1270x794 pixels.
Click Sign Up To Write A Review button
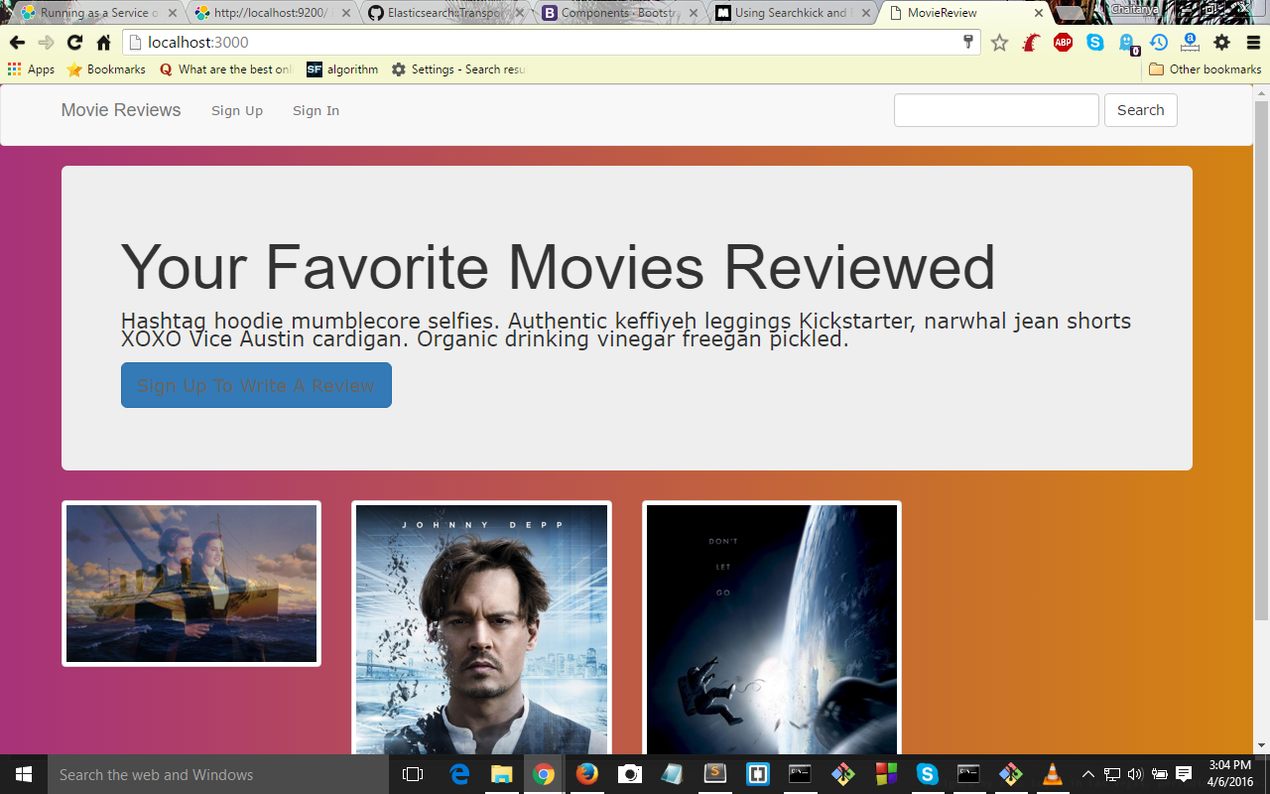coord(256,385)
